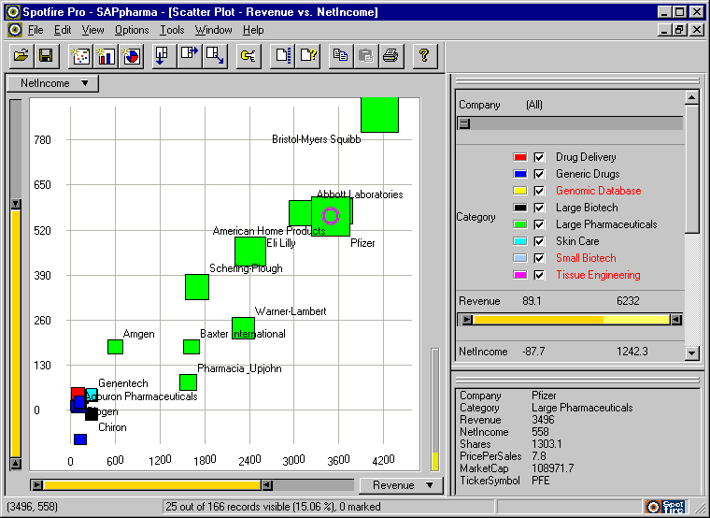Select the Bristol-Myers Squibb green square
The height and width of the screenshot is (518, 710).
[379, 115]
